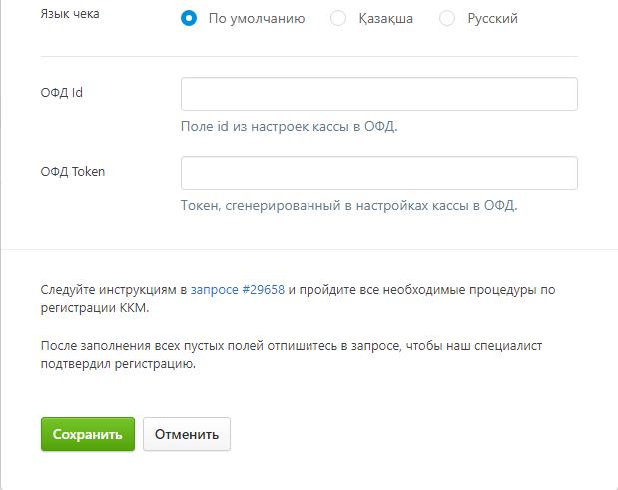Click the Отменить button
The width and height of the screenshot is (618, 490).
[187, 434]
